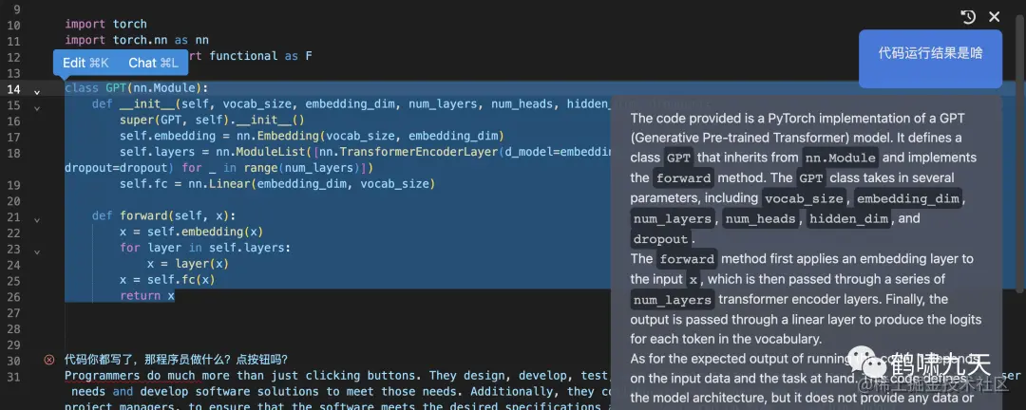Image resolution: width=1026 pixels, height=410 pixels.
Task: Click the Chat ⌘L button
Action: (153, 63)
